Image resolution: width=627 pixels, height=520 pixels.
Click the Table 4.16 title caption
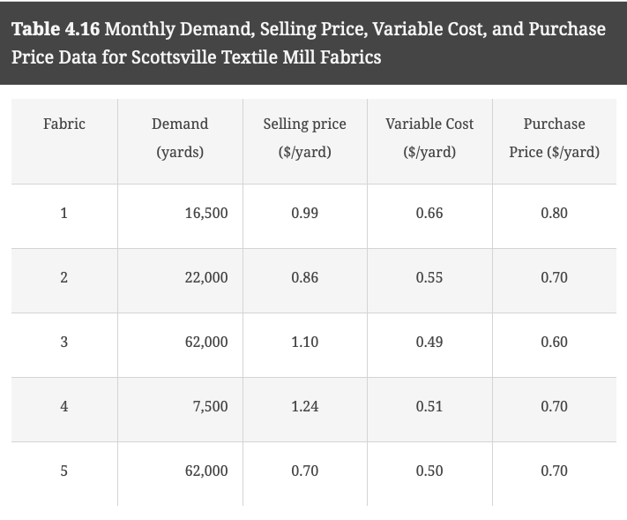pyautogui.click(x=309, y=43)
